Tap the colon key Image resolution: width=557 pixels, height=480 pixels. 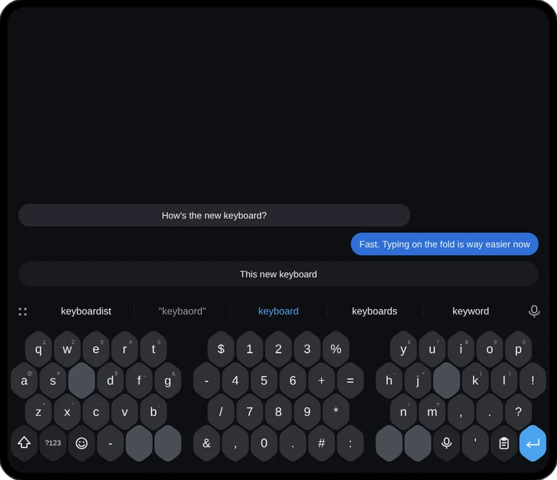click(350, 443)
